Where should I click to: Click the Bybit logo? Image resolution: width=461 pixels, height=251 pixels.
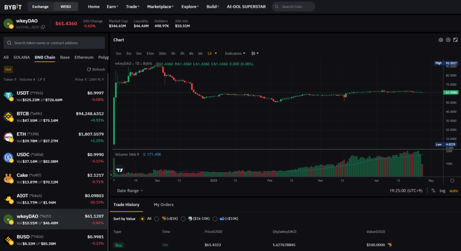13,6
